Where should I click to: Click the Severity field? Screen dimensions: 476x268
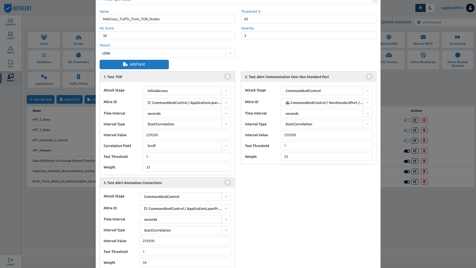coord(309,36)
